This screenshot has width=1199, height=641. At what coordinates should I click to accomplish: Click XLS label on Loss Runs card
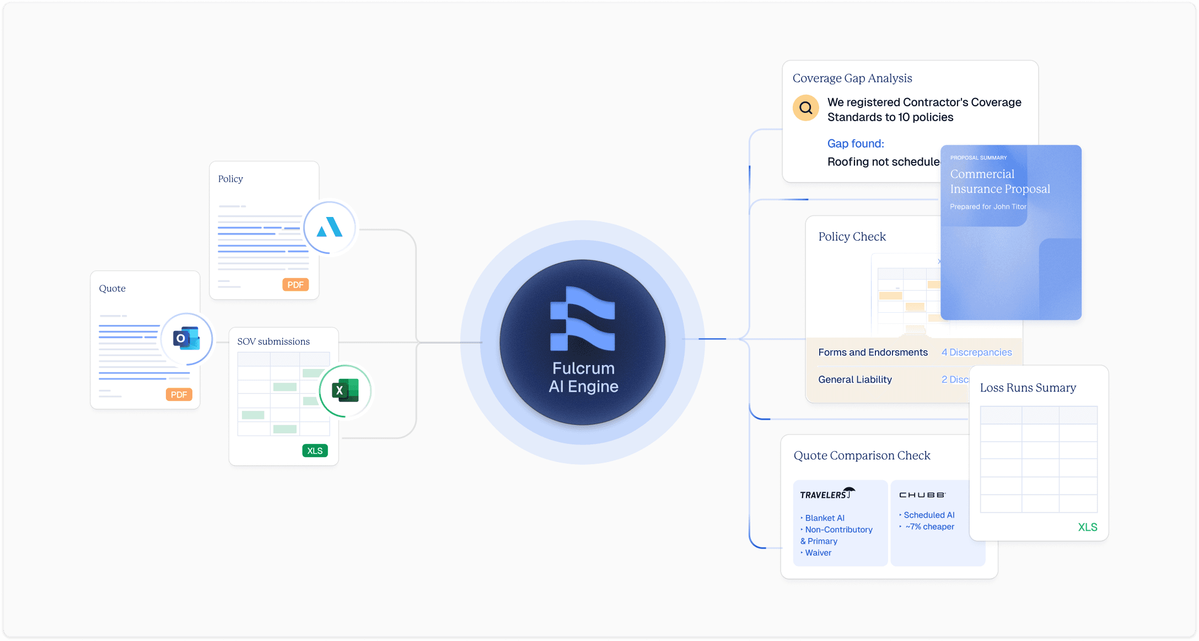point(1087,527)
